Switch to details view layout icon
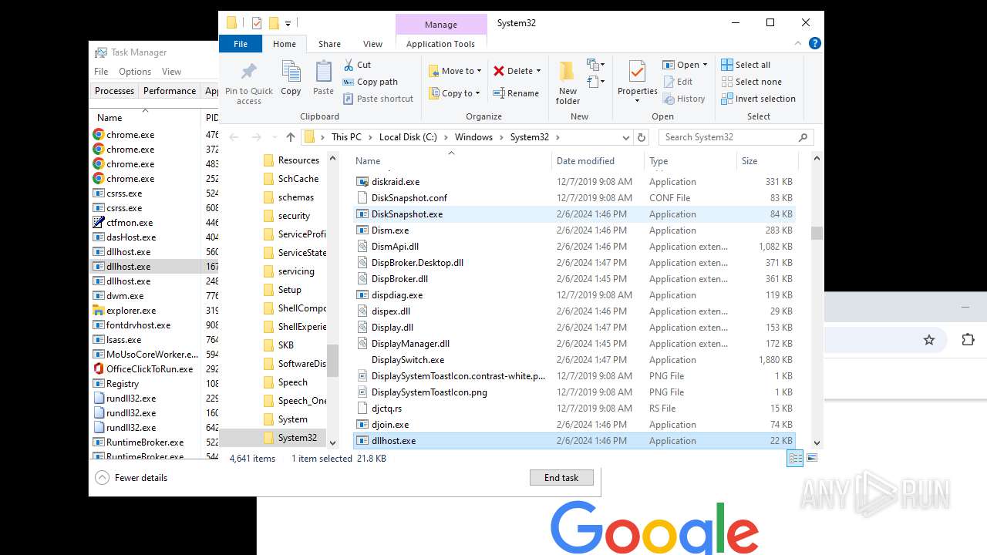This screenshot has height=555, width=987. click(x=795, y=458)
